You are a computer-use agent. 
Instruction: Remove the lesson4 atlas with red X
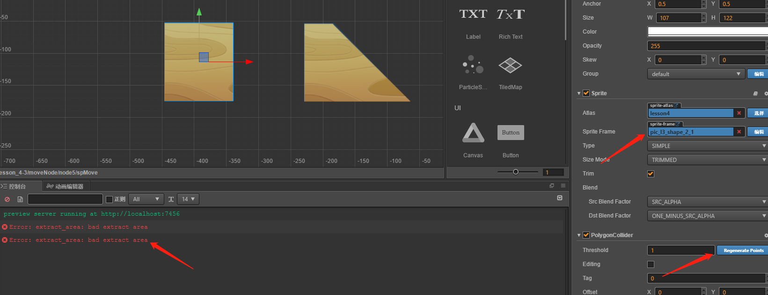tap(739, 113)
